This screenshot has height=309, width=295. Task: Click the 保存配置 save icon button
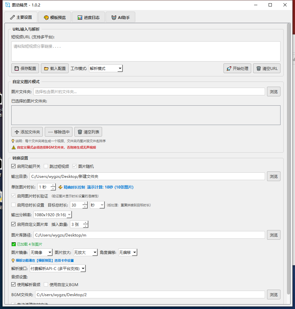[25, 68]
